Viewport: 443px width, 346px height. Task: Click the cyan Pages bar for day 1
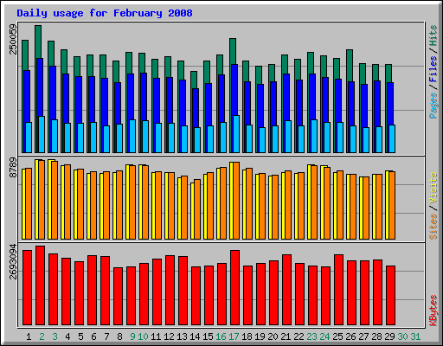[x=29, y=138]
